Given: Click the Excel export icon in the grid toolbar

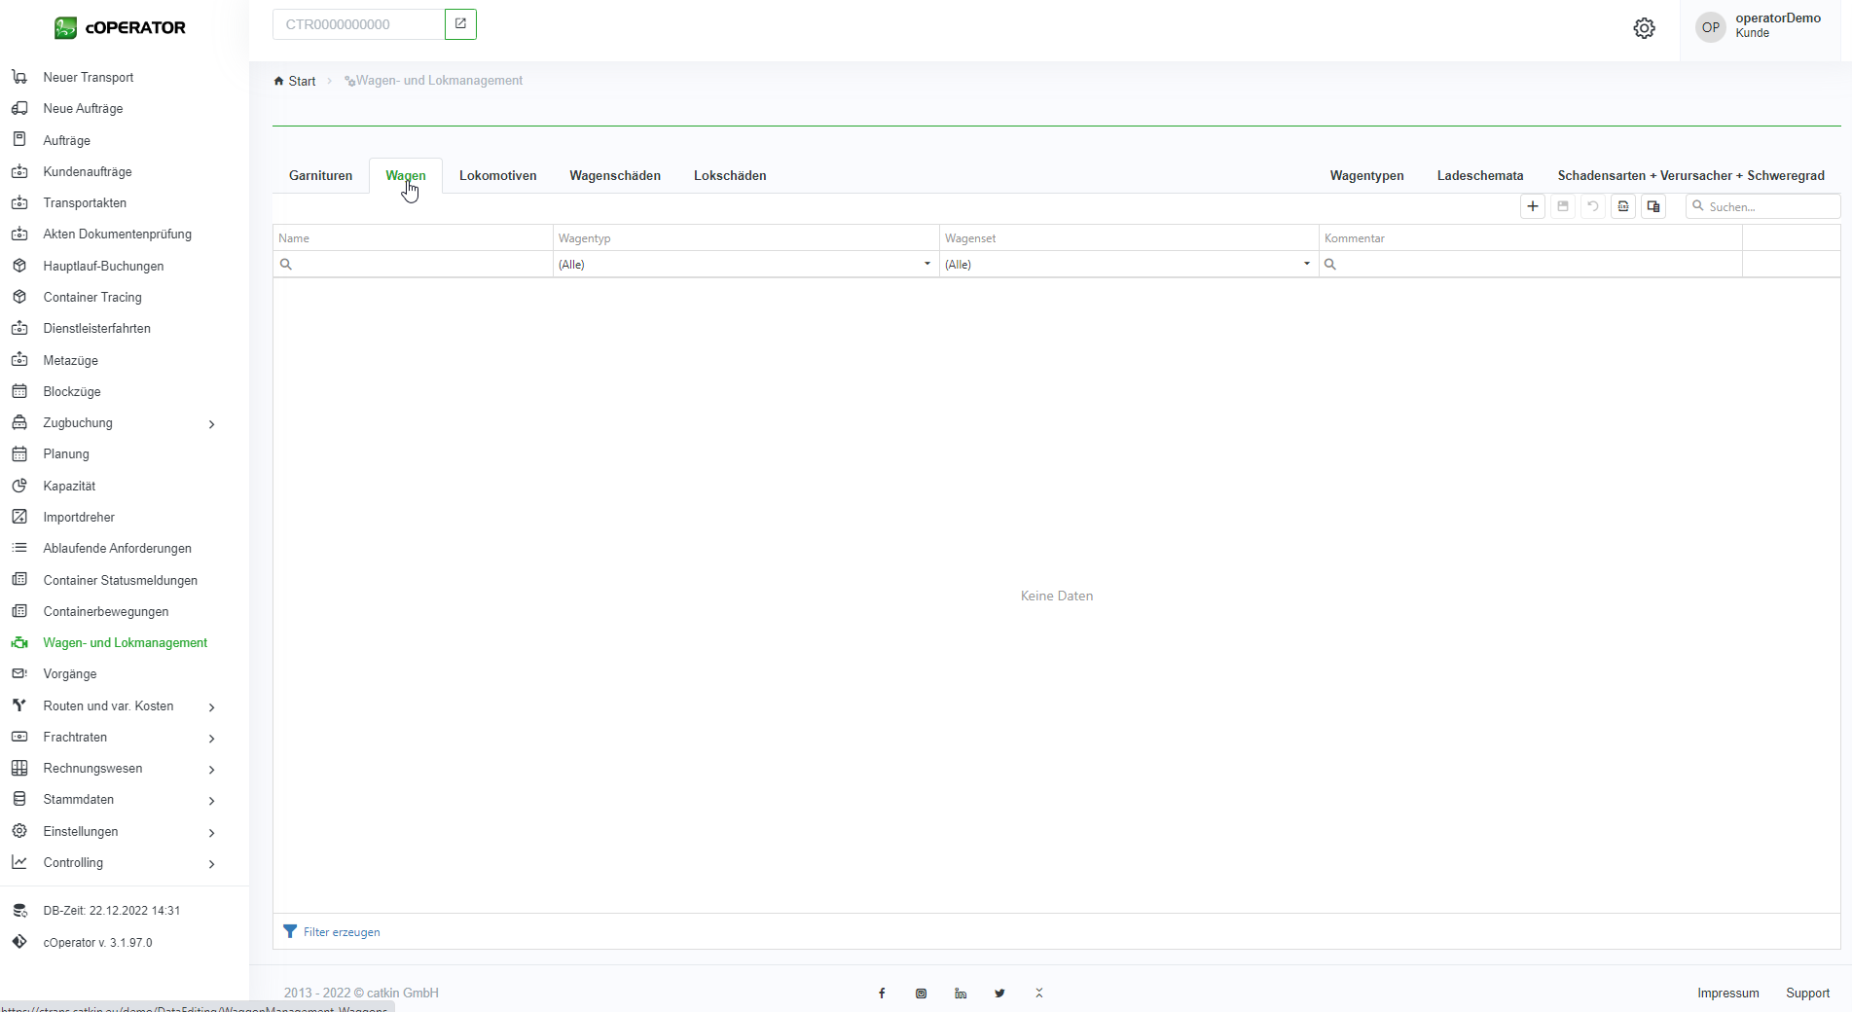Looking at the screenshot, I should (x=1623, y=206).
